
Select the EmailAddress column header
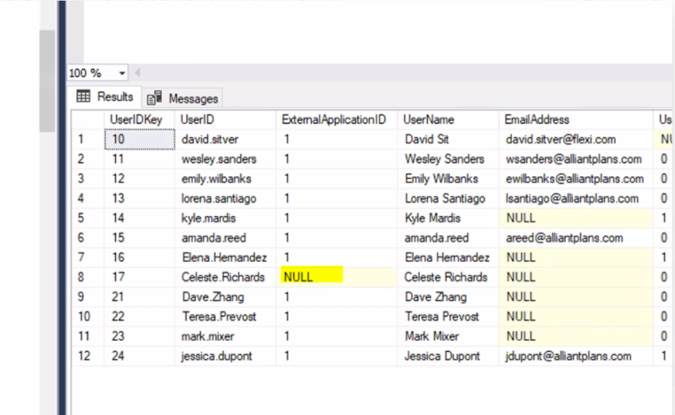click(576, 119)
